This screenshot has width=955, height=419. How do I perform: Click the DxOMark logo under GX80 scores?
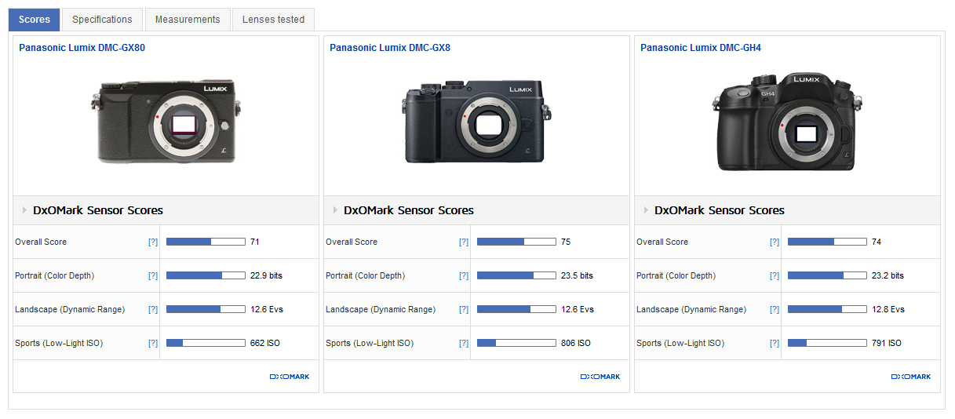tap(290, 377)
